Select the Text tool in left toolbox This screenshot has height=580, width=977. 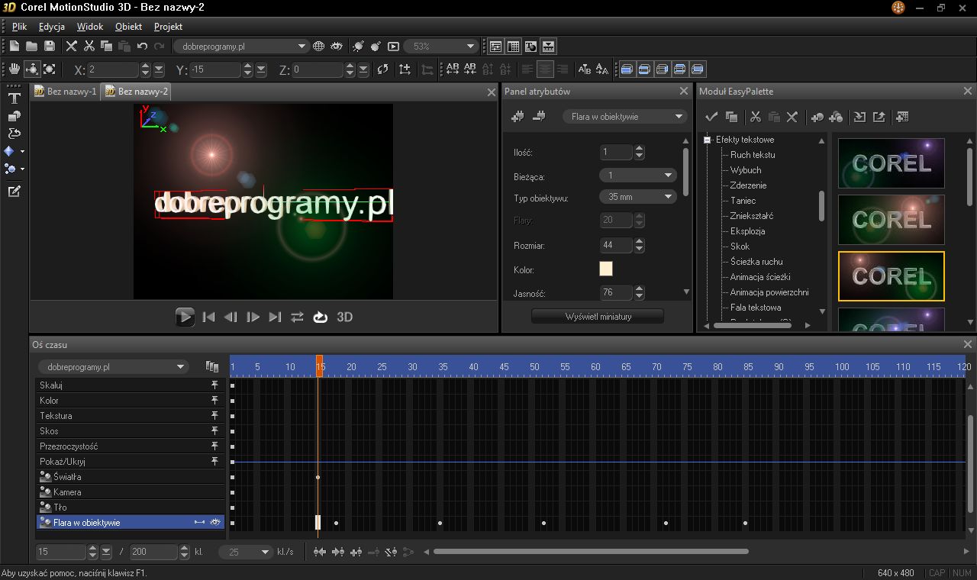click(x=14, y=98)
